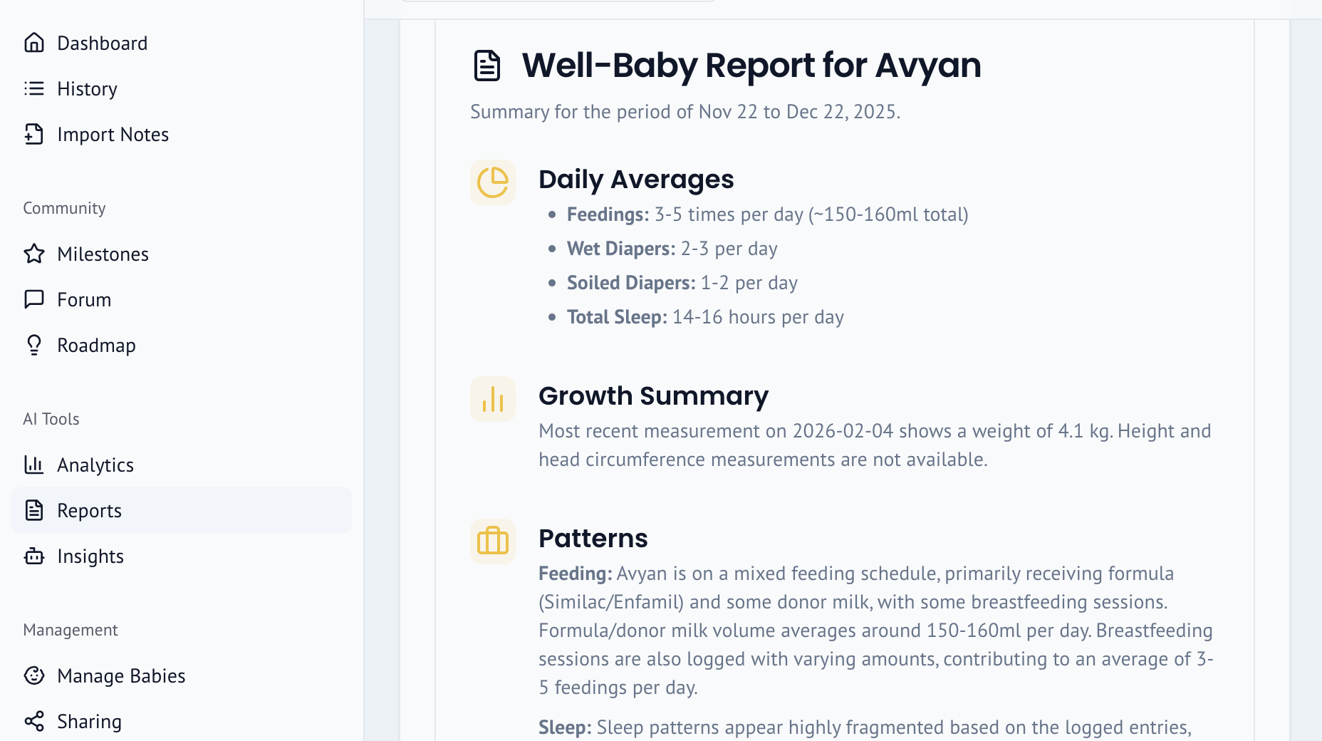Click the Import Notes icon
Viewport: 1322px width, 741px height.
coord(34,134)
